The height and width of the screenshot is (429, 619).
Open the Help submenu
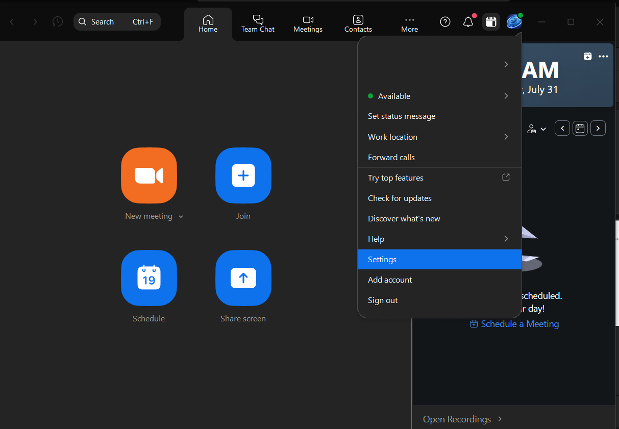click(x=439, y=239)
